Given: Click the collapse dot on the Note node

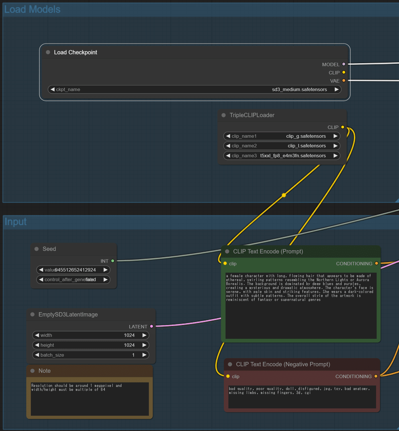Looking at the screenshot, I should (32, 371).
